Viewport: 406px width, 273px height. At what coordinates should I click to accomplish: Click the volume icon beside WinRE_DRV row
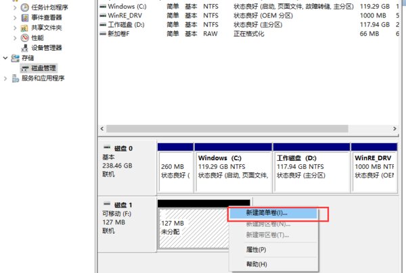pyautogui.click(x=103, y=16)
